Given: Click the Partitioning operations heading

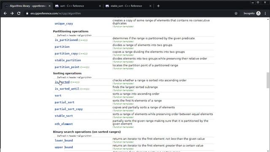Looking at the screenshot, I should pos(70,31).
